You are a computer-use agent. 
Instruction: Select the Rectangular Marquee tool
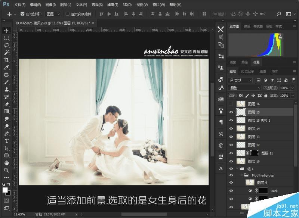(x=6, y=38)
